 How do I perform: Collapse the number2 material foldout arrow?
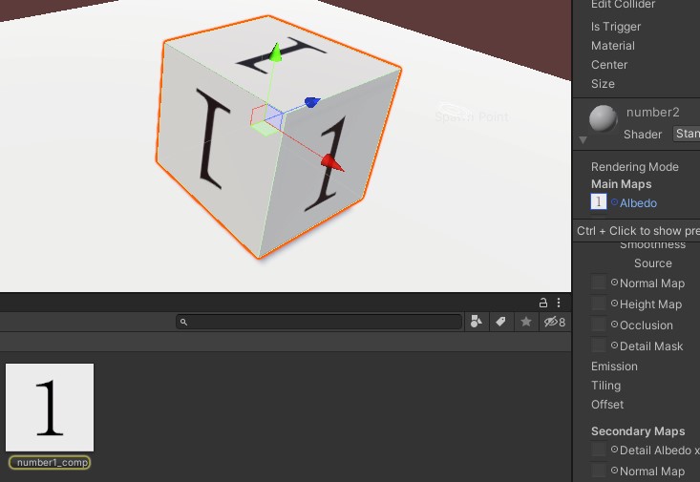point(583,140)
